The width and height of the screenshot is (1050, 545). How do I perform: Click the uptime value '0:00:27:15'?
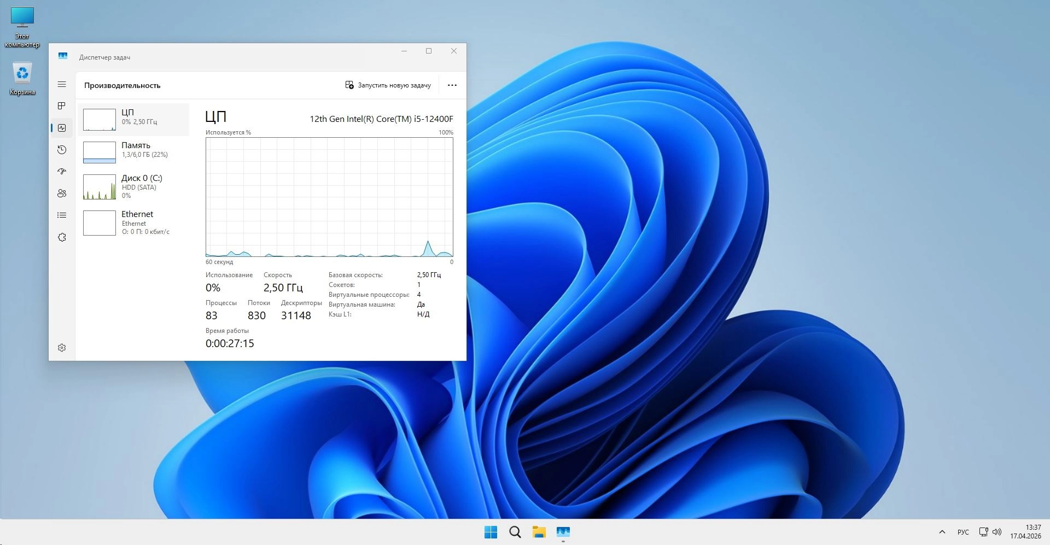coord(230,343)
